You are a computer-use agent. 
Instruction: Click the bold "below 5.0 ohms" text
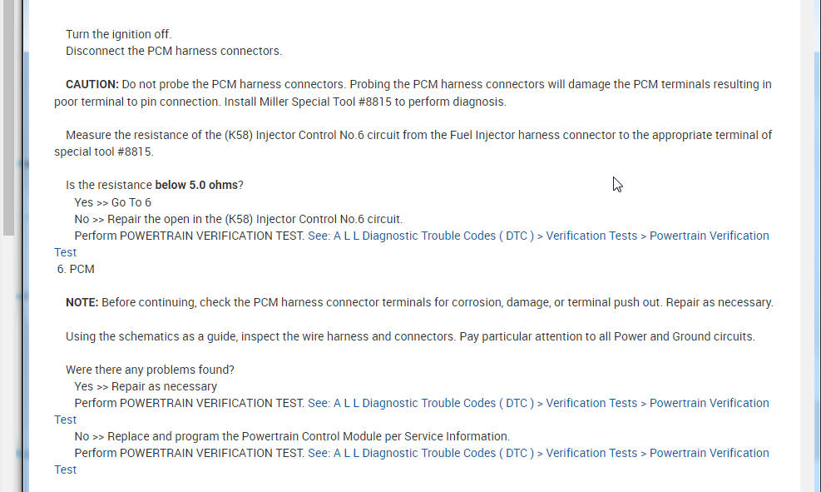[x=196, y=185]
